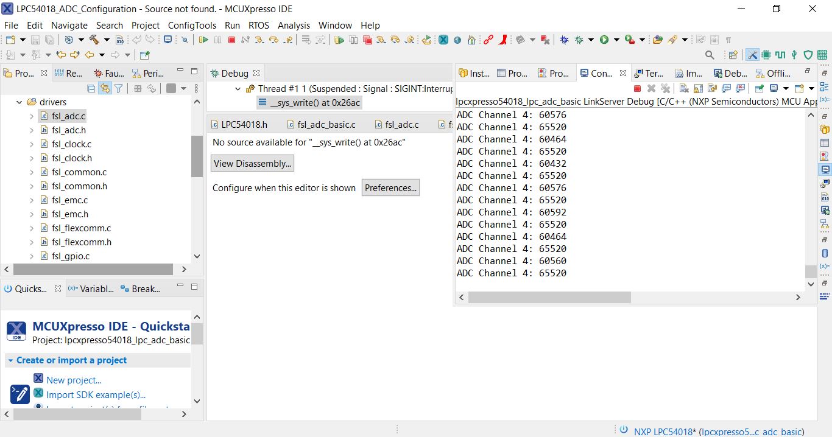Open Import SDK example(s) link
This screenshot has width=832, height=437.
(x=96, y=394)
